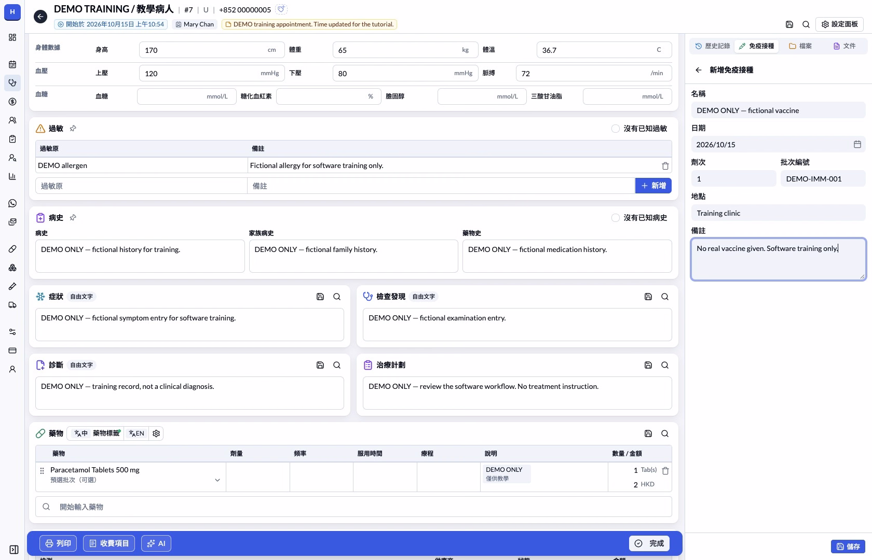Select 沒有已知過敏 radio option
Image resolution: width=872 pixels, height=560 pixels.
pos(616,129)
